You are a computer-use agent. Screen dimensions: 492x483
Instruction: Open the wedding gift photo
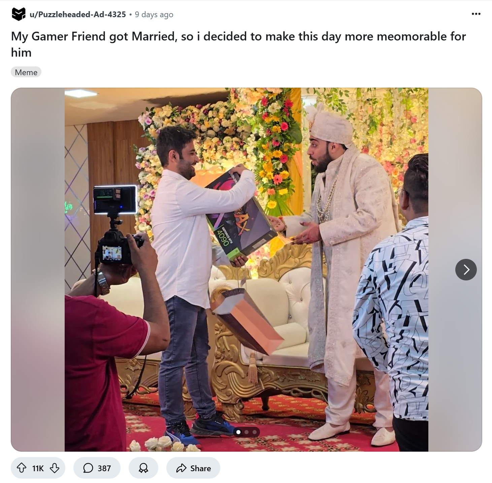coord(246,270)
